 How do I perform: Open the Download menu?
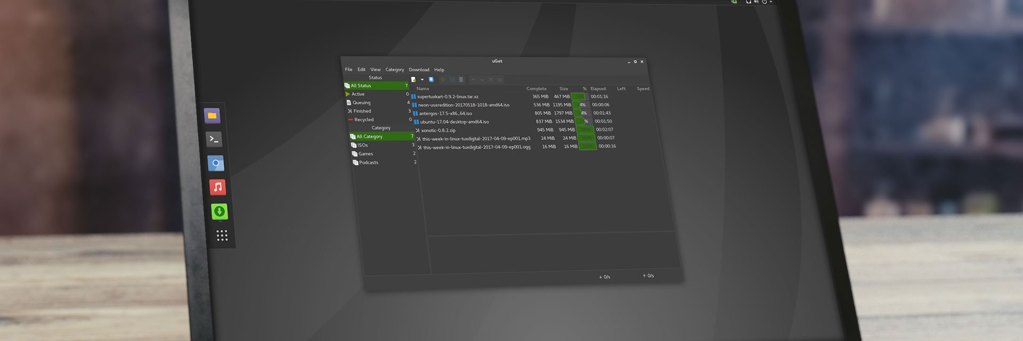[x=419, y=70]
